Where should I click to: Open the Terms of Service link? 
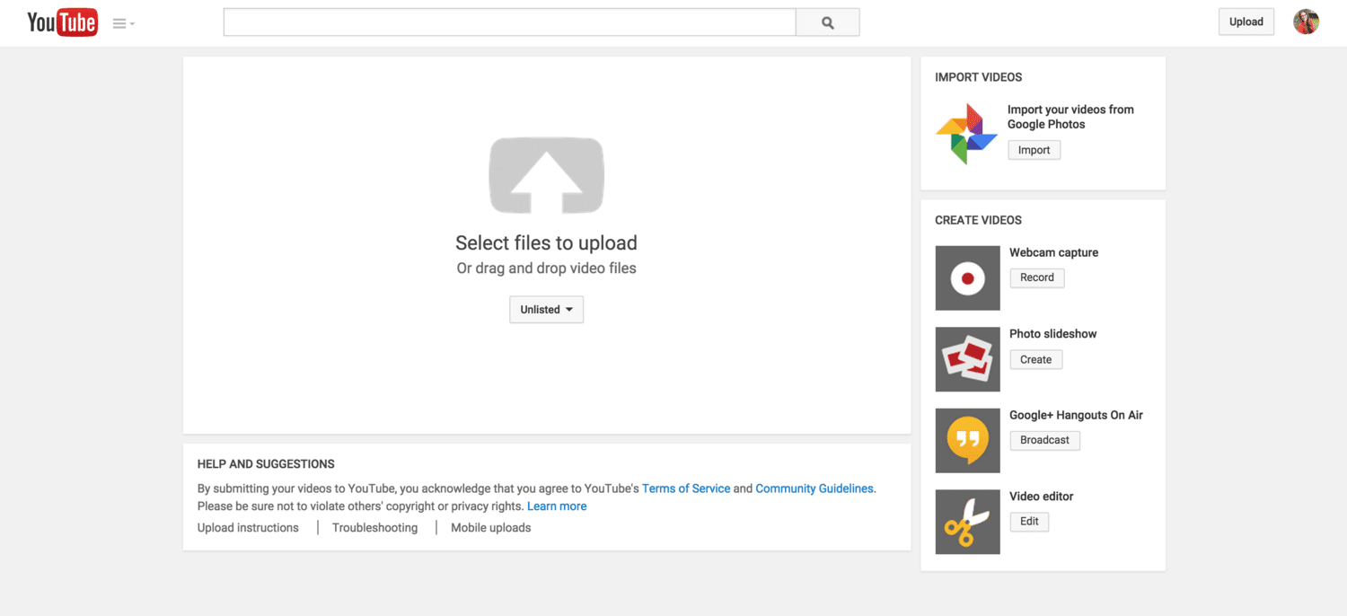coord(686,488)
